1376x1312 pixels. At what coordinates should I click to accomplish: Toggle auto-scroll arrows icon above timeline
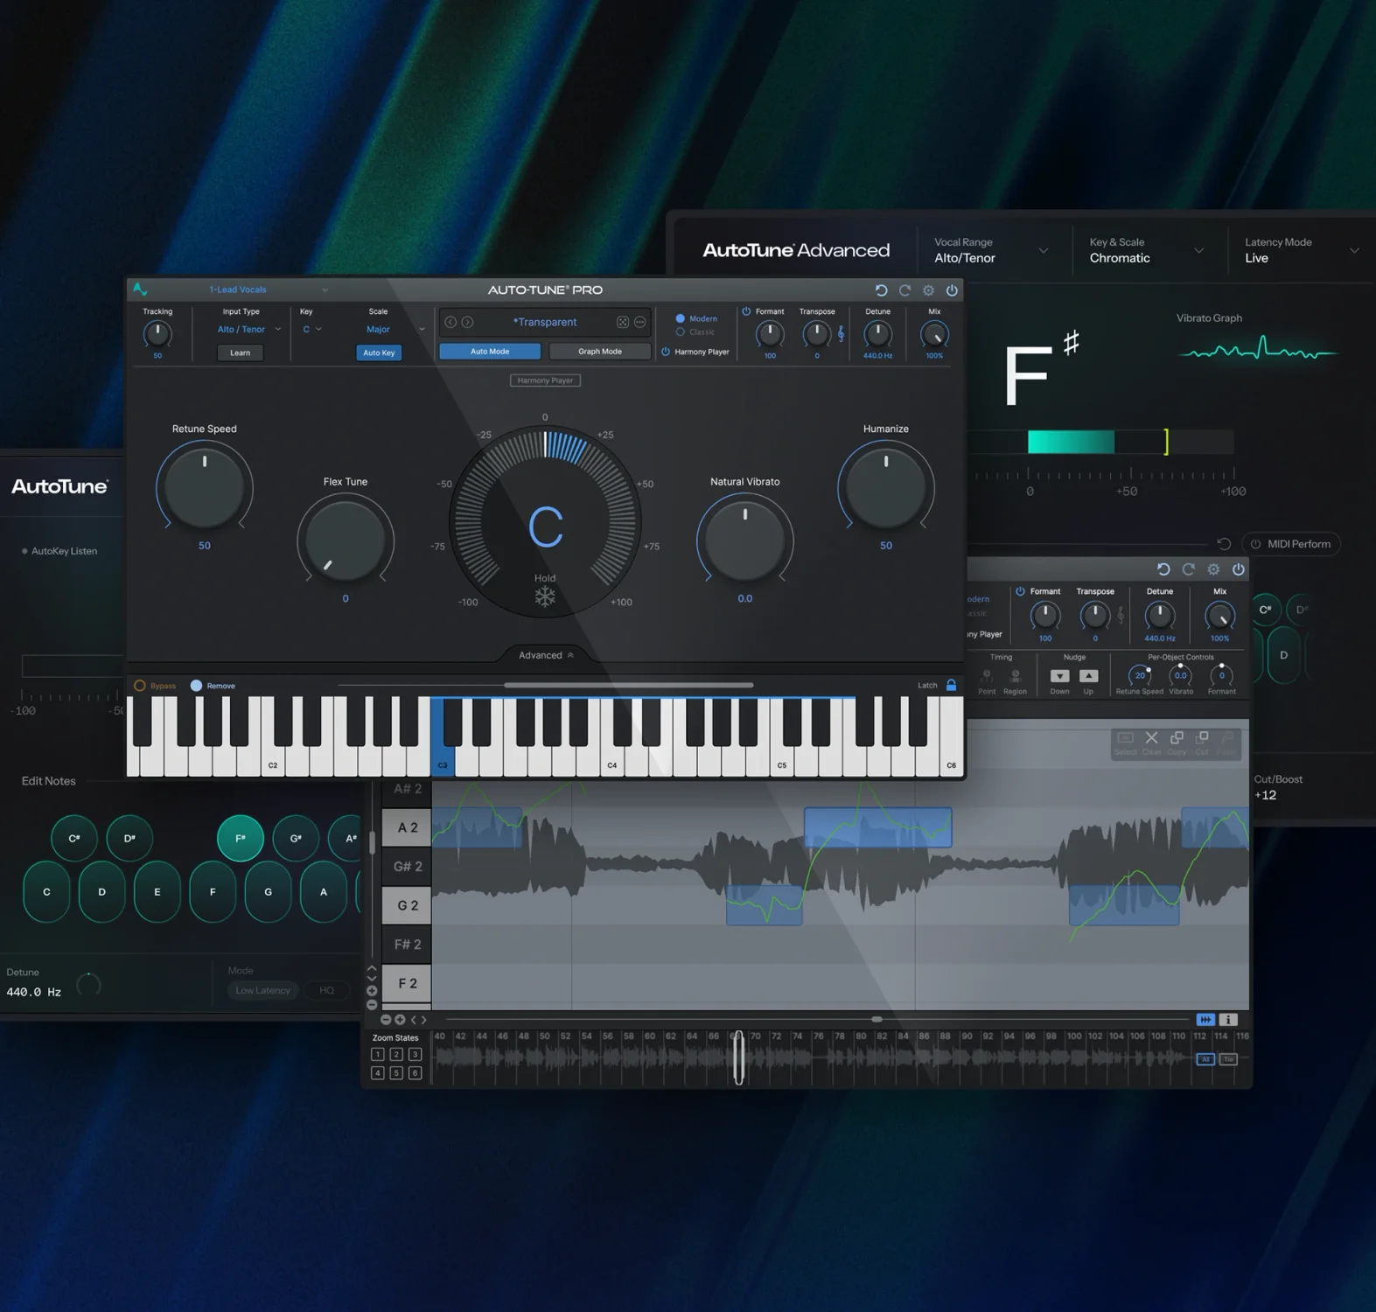(x=1205, y=1020)
